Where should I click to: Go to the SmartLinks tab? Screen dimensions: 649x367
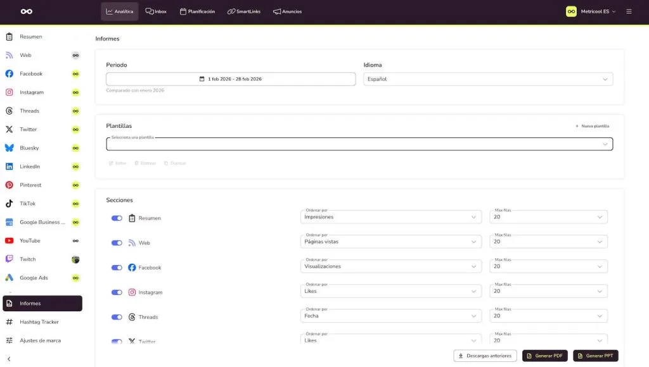pyautogui.click(x=244, y=11)
